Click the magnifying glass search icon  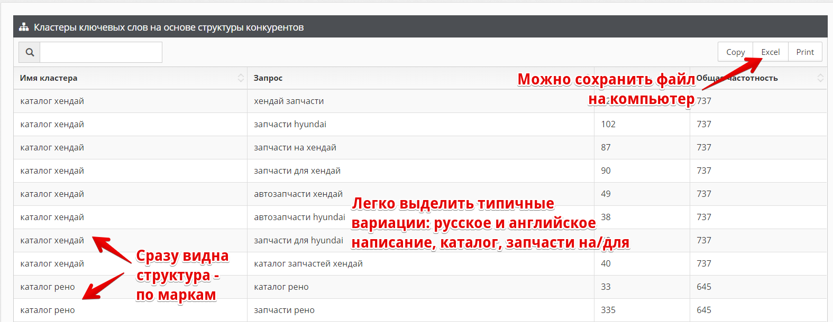pyautogui.click(x=30, y=52)
